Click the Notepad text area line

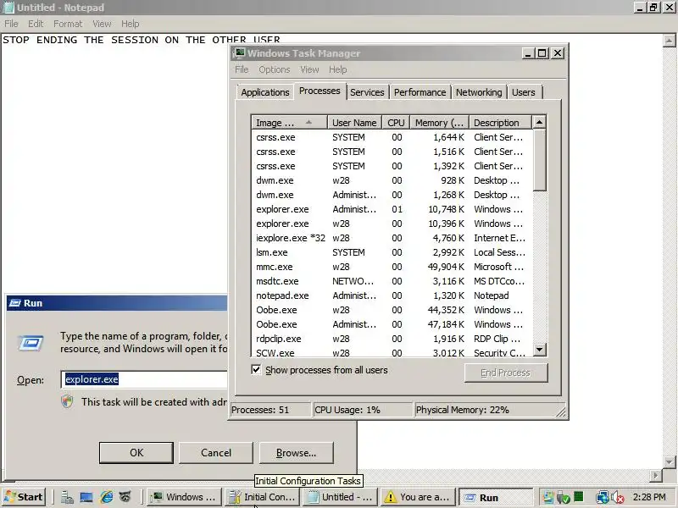(142, 40)
